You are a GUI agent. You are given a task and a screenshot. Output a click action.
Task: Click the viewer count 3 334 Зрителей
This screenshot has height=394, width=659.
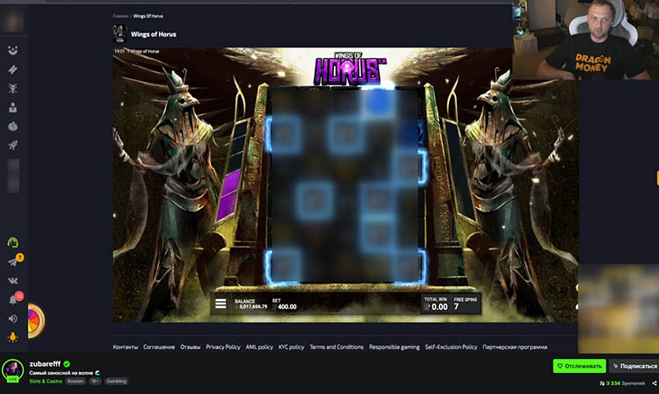point(622,383)
